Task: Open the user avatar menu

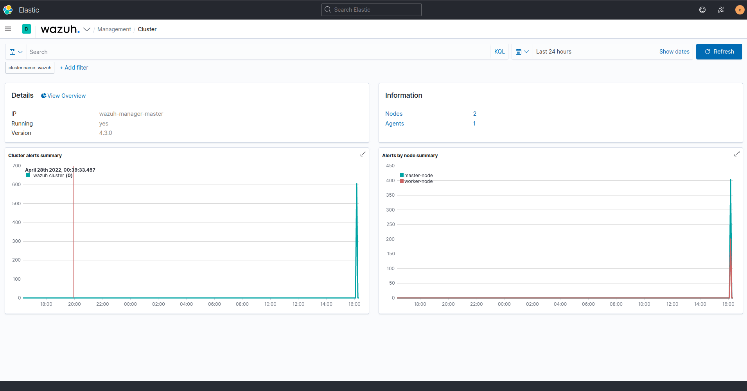Action: 740,10
